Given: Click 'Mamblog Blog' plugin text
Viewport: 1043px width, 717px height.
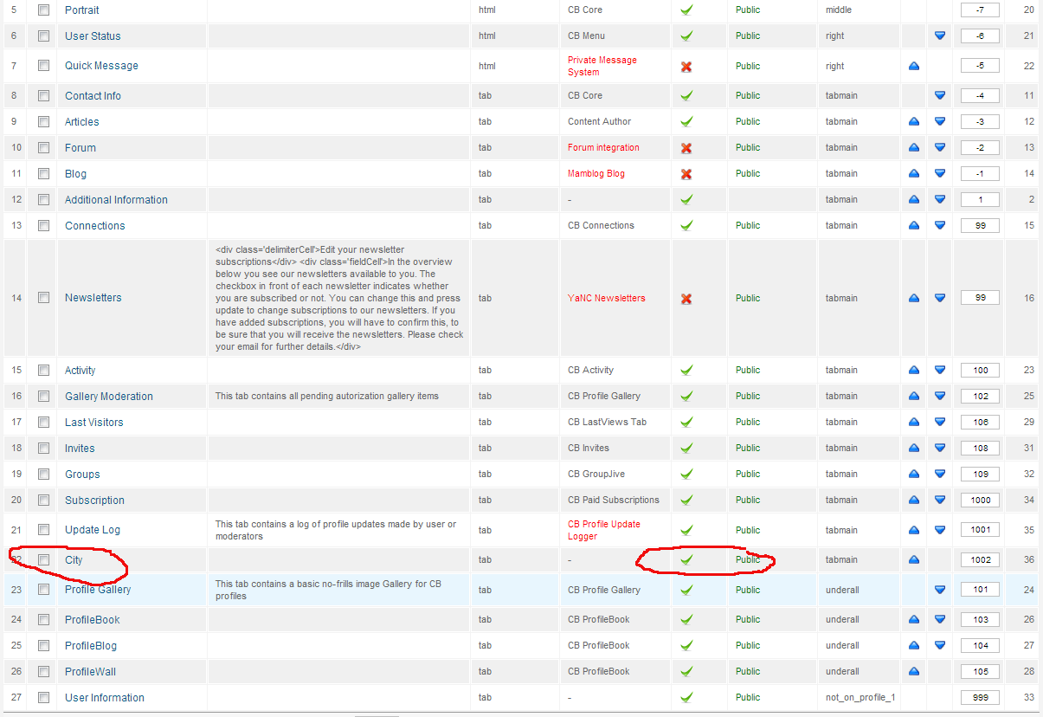Looking at the screenshot, I should click(x=596, y=174).
